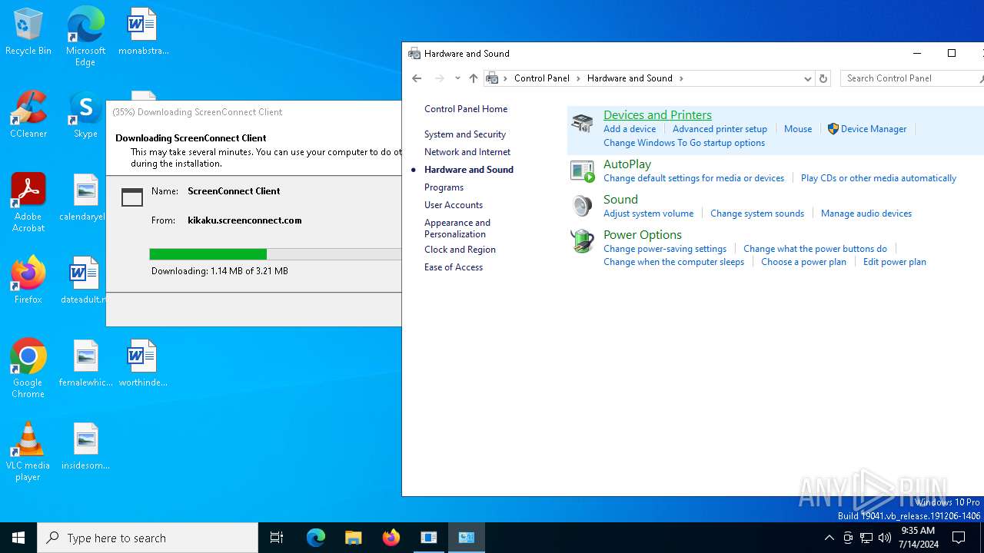
Task: Click Choose a power plan link
Action: [803, 262]
